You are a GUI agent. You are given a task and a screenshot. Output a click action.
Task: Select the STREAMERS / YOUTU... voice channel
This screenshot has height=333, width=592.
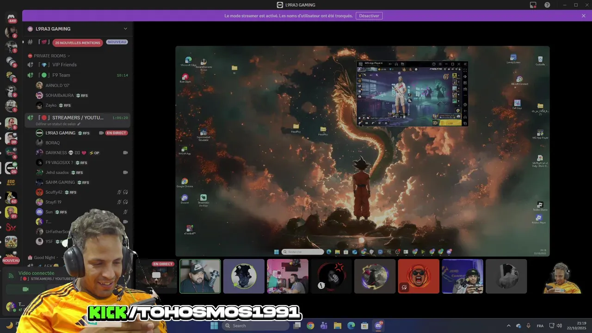point(78,118)
